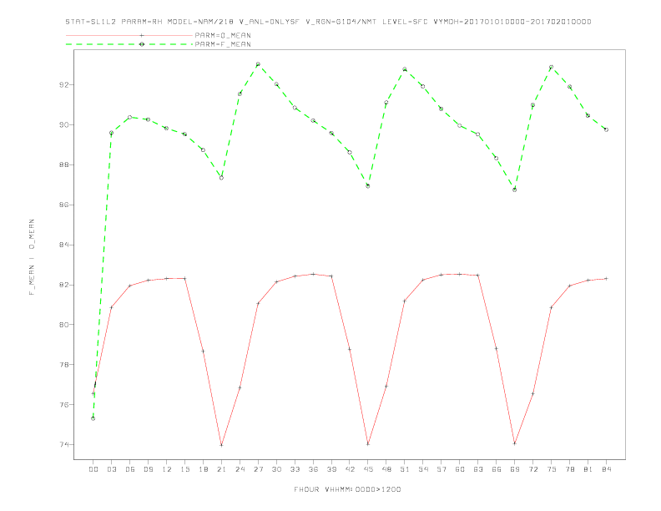Click x-axis tick label 15
This screenshot has width=661, height=511.
point(184,469)
